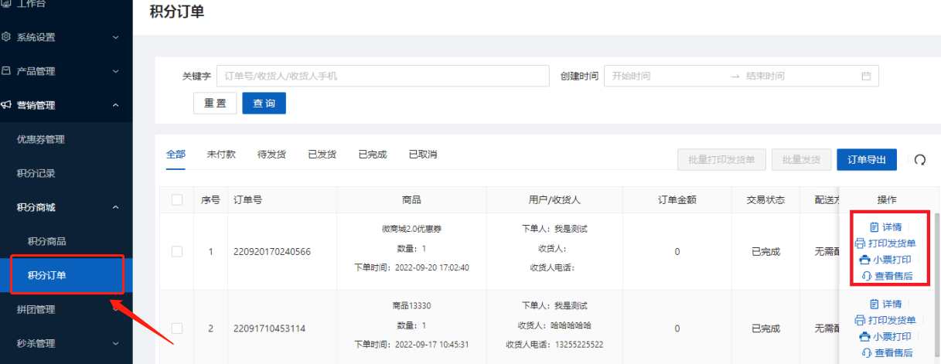Click the 小票打印 icon in second row
The height and width of the screenshot is (364, 941).
[x=864, y=336]
